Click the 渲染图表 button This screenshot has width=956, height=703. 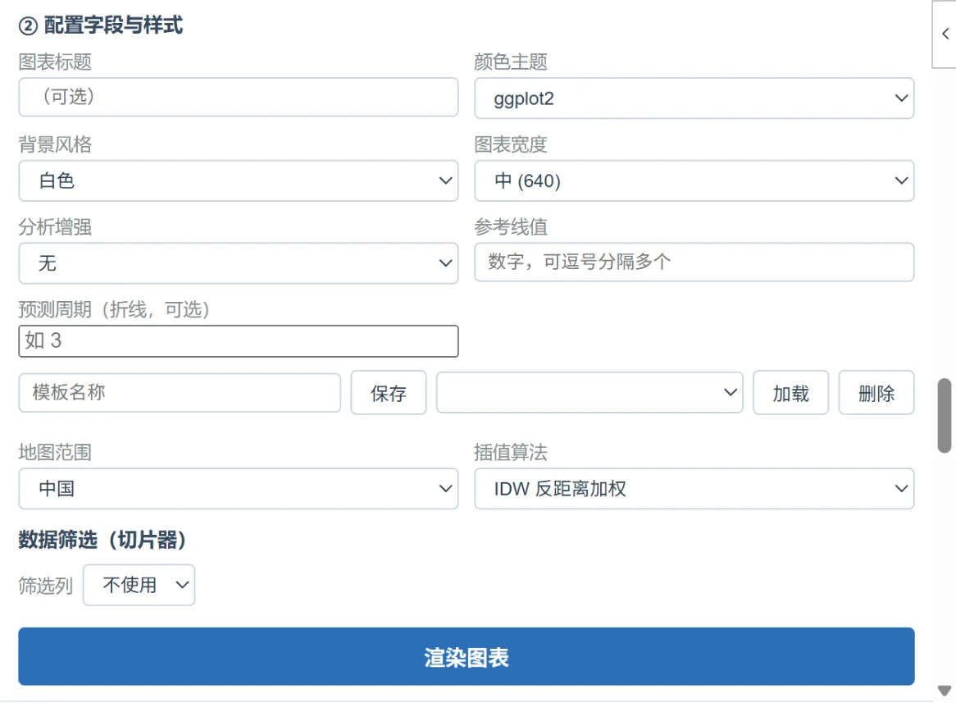467,656
